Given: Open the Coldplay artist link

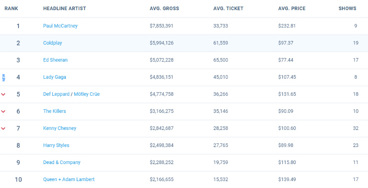Looking at the screenshot, I should pyautogui.click(x=52, y=43).
